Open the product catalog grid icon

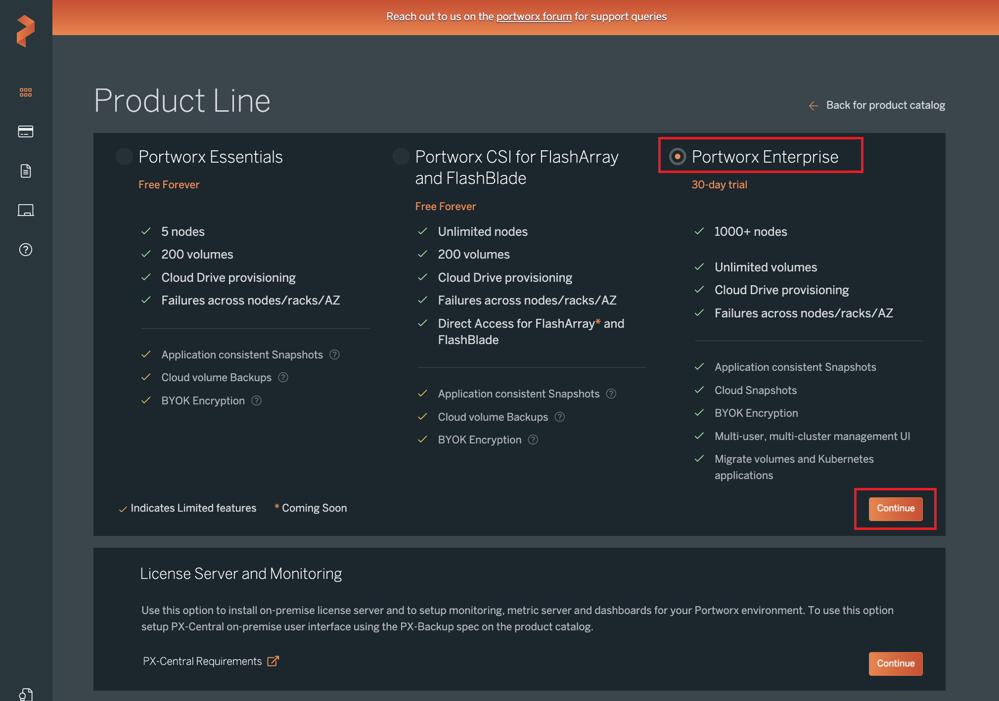tap(26, 92)
